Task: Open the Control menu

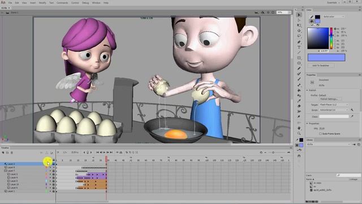Action: (75, 3)
